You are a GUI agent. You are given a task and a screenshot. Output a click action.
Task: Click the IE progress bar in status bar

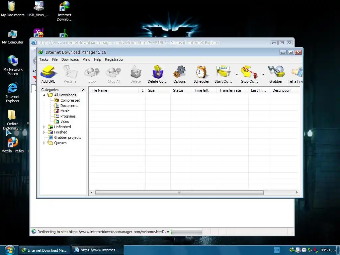(187, 232)
